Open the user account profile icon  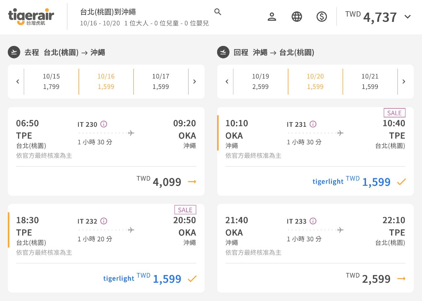coord(272,17)
